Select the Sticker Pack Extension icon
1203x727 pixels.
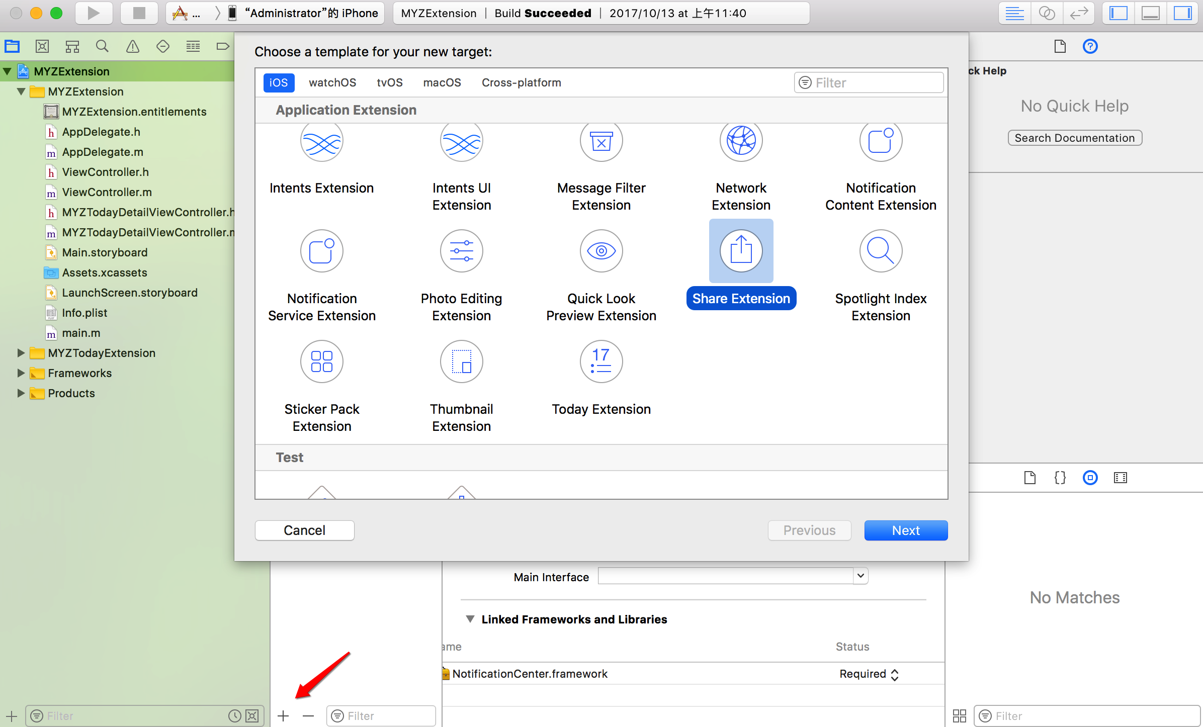pyautogui.click(x=321, y=361)
